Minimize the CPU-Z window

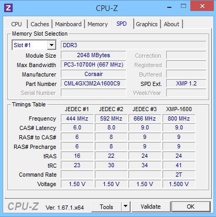pyautogui.click(x=169, y=7)
